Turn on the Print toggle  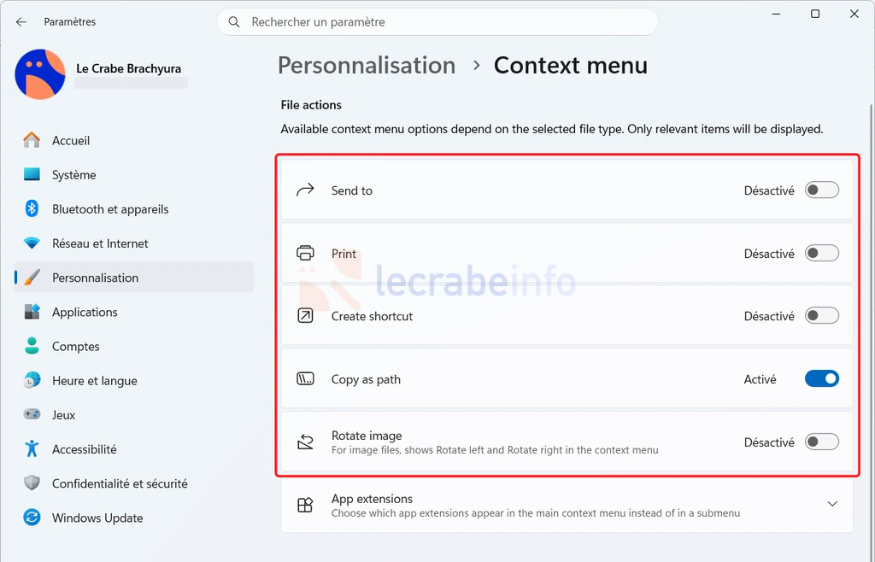[x=821, y=253]
